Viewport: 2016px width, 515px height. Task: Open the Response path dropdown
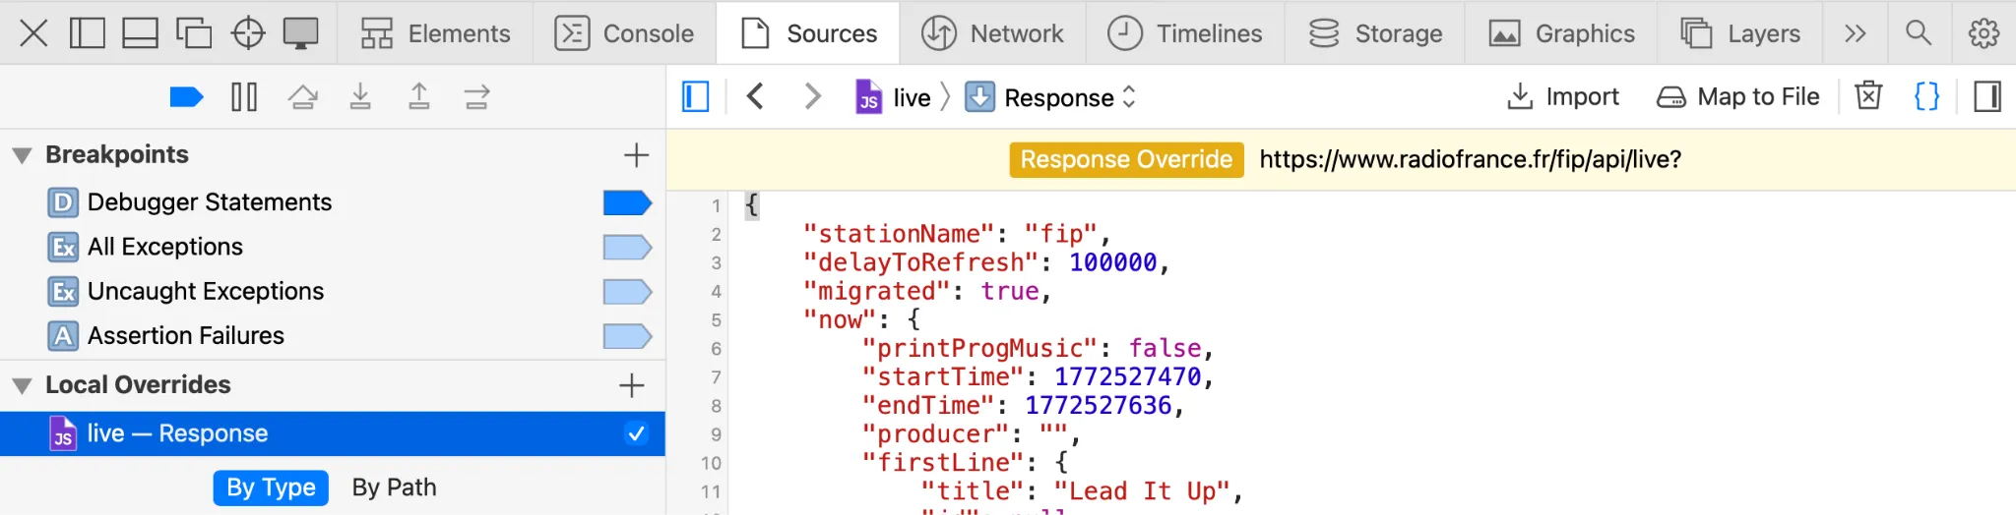pyautogui.click(x=1051, y=97)
